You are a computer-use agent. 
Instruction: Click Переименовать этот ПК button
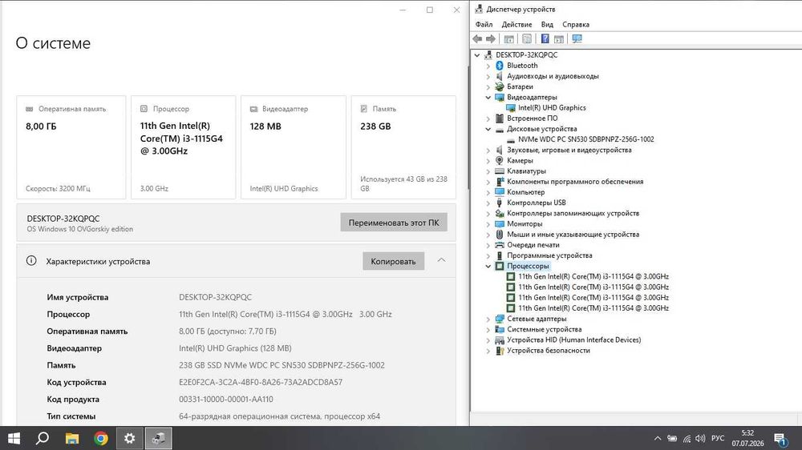pyautogui.click(x=394, y=222)
